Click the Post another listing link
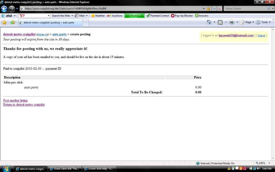 point(15,101)
